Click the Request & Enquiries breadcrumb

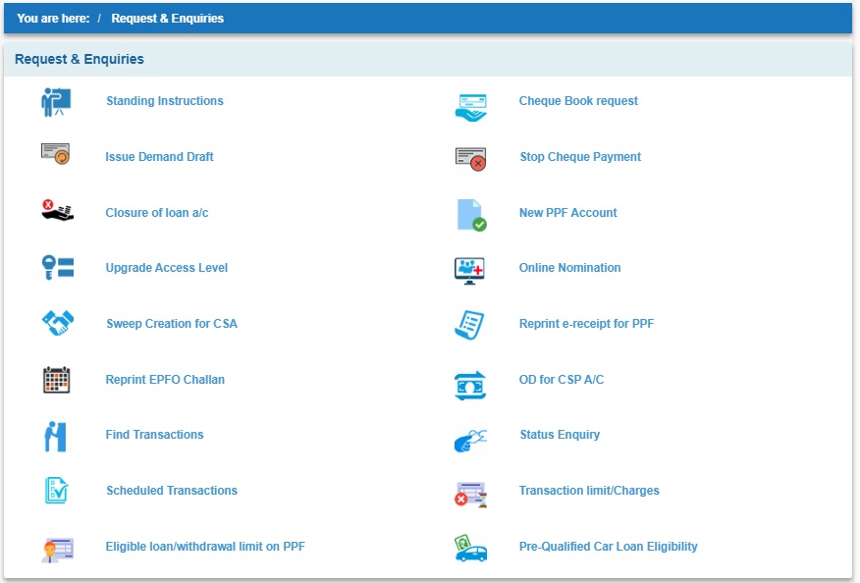(167, 18)
